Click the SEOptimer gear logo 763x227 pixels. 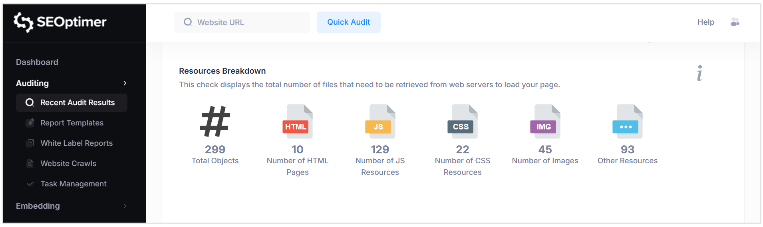(x=23, y=22)
